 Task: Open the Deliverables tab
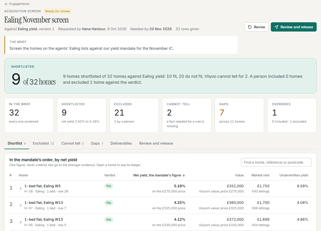[121, 143]
